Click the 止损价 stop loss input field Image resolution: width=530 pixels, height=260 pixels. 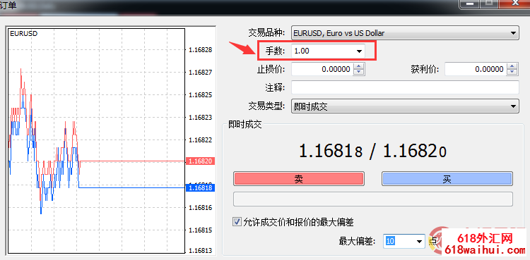point(322,70)
